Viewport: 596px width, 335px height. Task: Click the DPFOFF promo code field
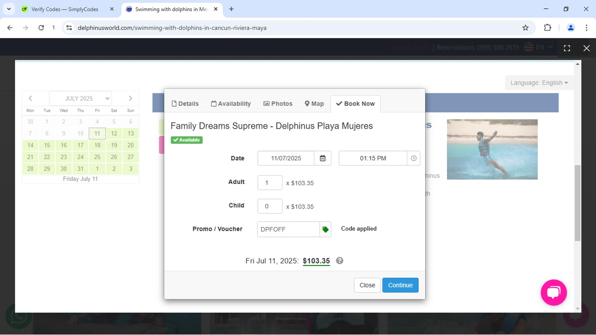point(288,229)
